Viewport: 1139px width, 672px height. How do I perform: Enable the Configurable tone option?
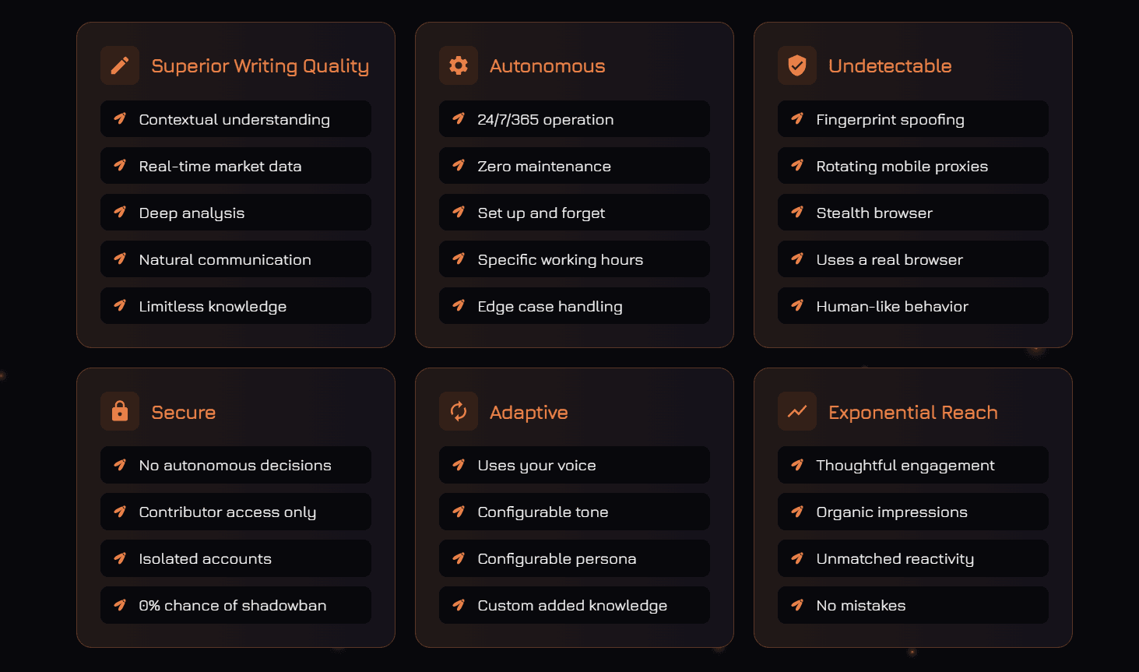click(x=574, y=512)
